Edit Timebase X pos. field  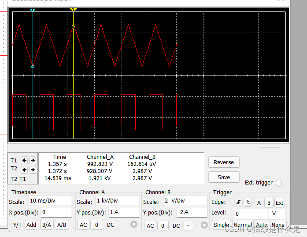56,212
